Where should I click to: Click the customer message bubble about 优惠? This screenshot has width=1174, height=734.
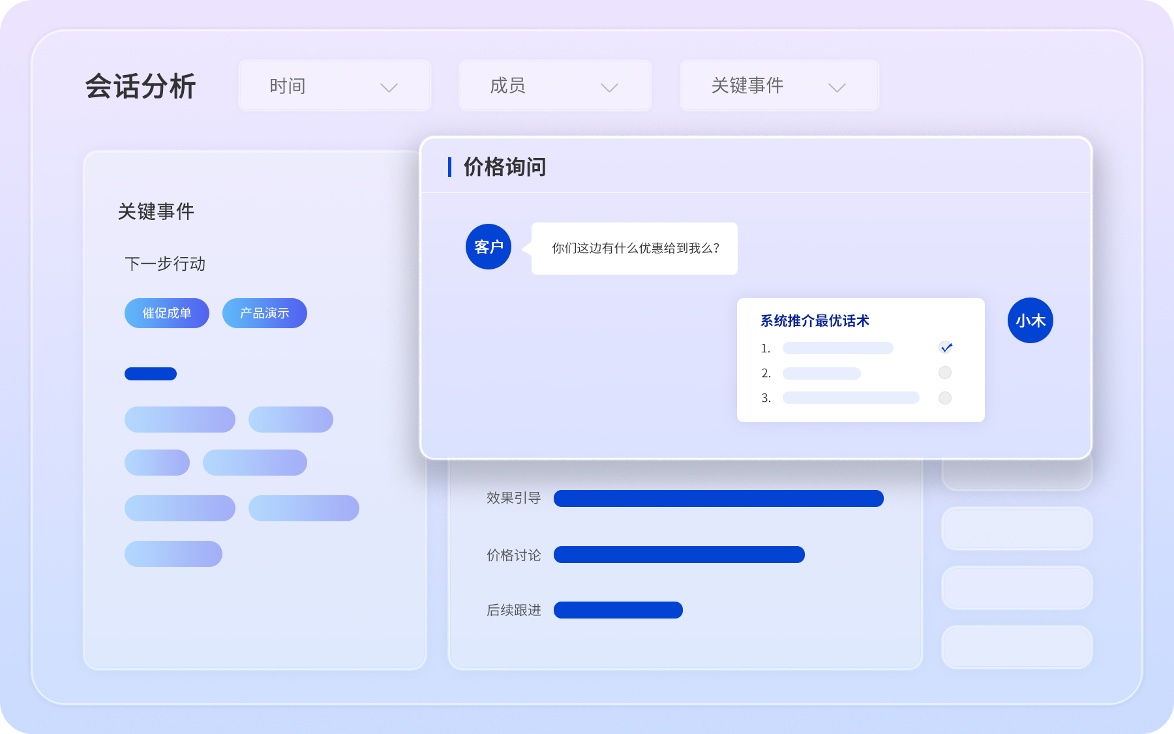pos(635,249)
